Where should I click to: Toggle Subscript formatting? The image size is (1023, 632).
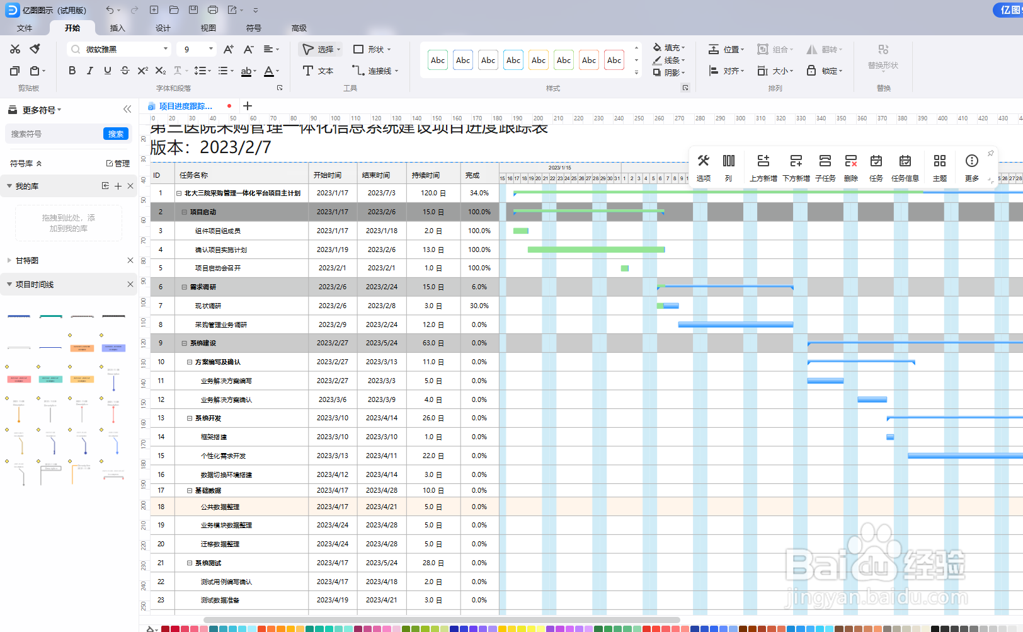pos(161,71)
